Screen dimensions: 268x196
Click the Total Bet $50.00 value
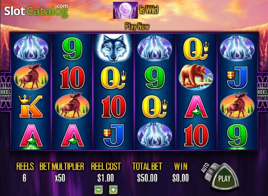pyautogui.click(x=147, y=178)
